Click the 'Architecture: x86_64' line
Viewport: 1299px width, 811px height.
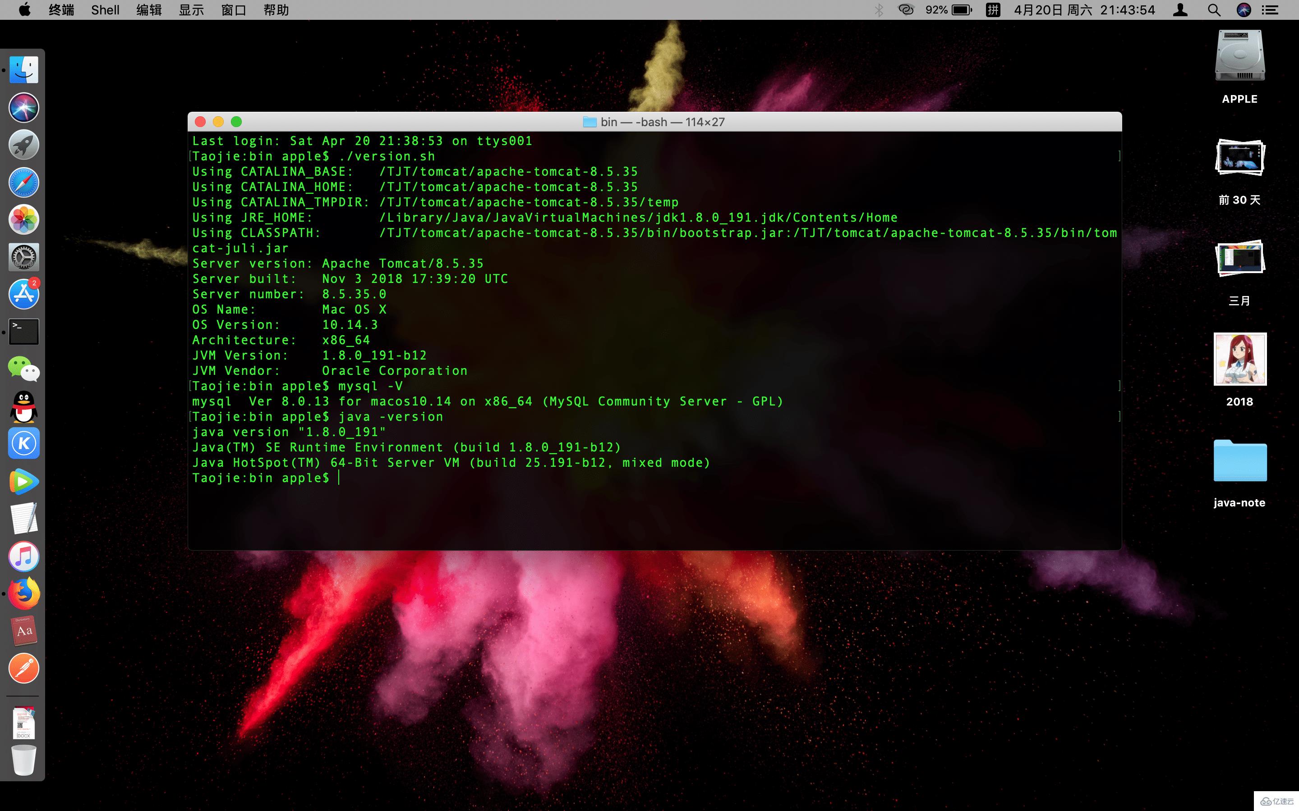click(281, 340)
